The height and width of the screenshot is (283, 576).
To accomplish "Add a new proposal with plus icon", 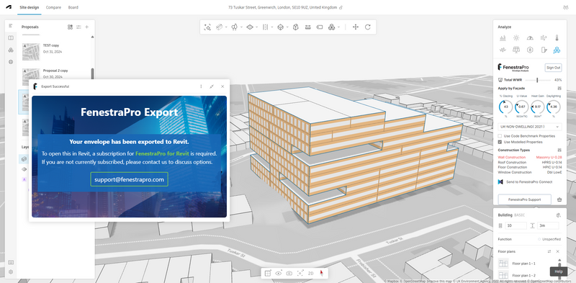I will (87, 27).
